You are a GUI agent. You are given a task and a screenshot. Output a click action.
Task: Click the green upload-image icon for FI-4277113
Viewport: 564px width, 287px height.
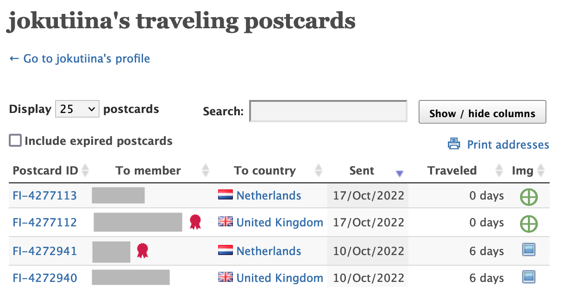pos(529,197)
